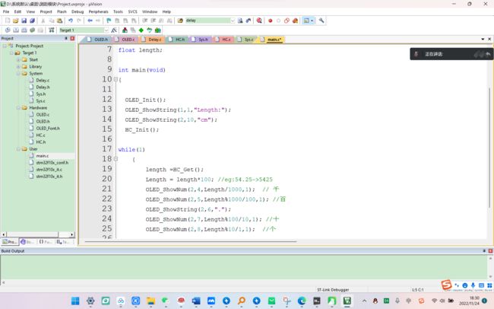Open the File menu
Image resolution: width=494 pixels, height=309 pixels.
tap(6, 11)
